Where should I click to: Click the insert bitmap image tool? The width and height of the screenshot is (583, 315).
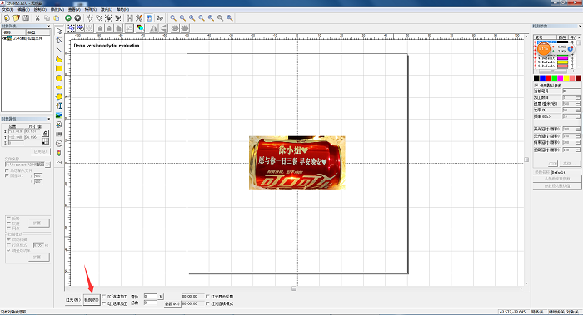(59, 116)
